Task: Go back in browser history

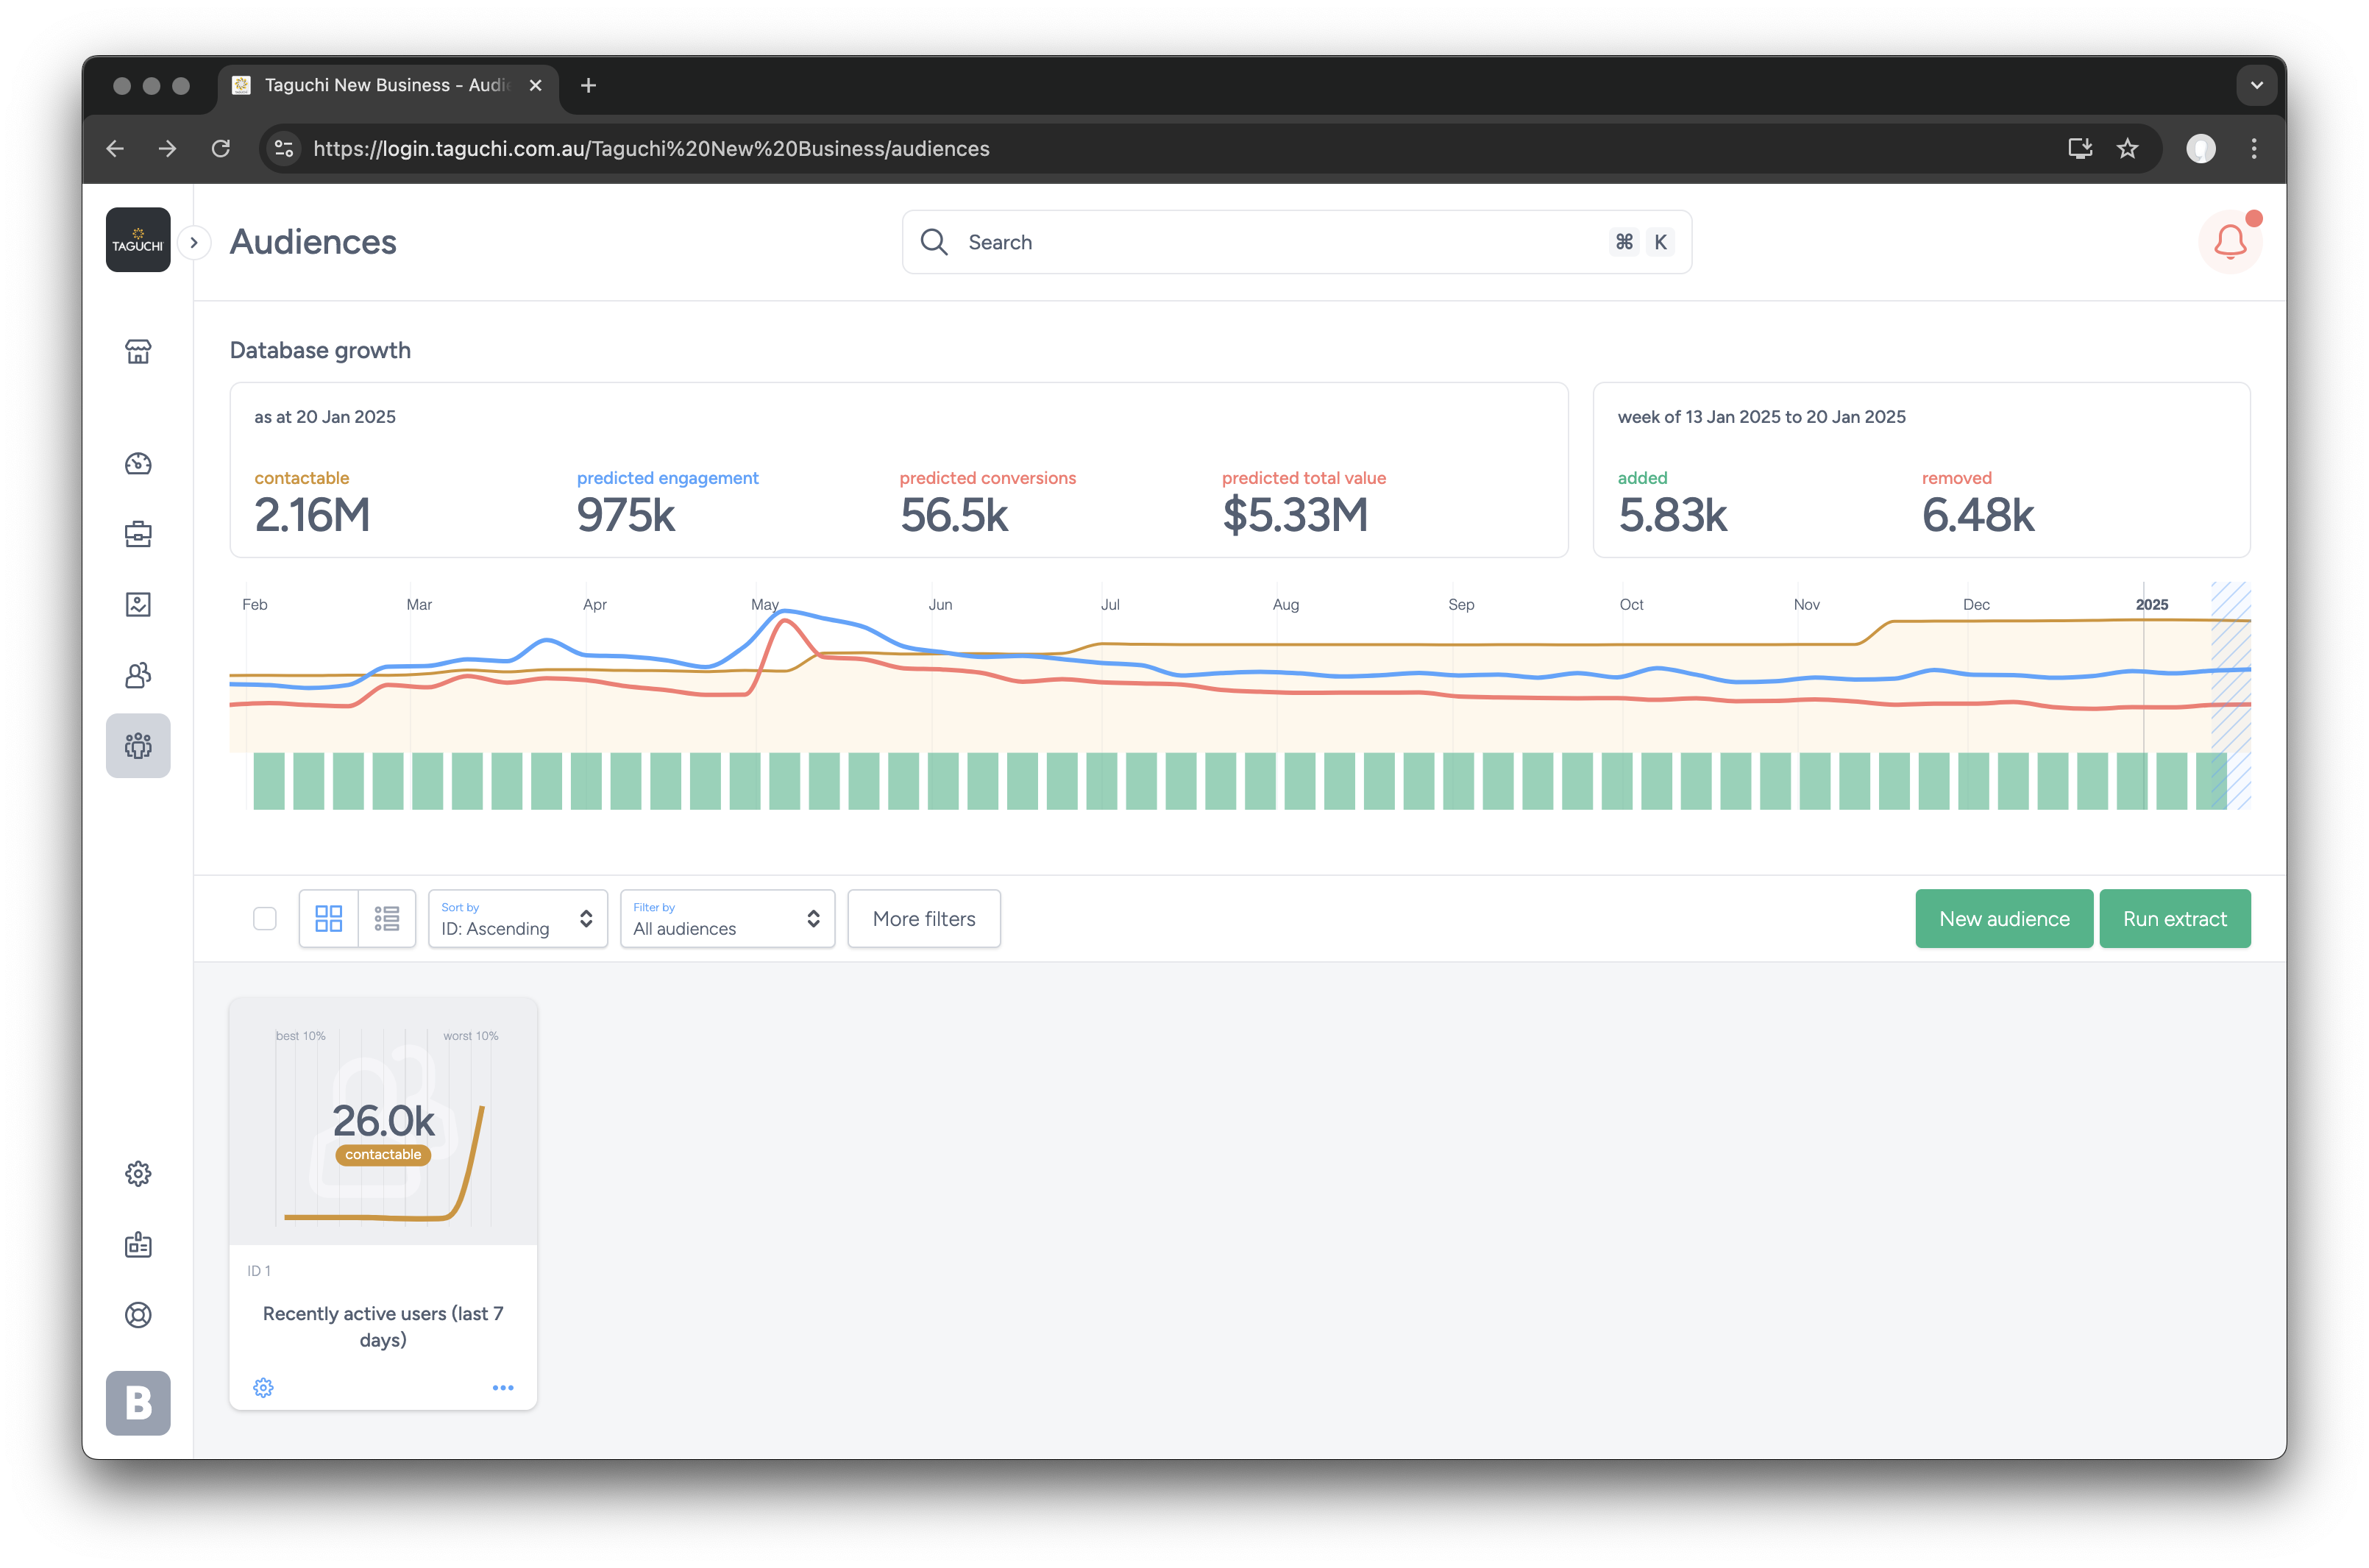Action: coord(115,148)
